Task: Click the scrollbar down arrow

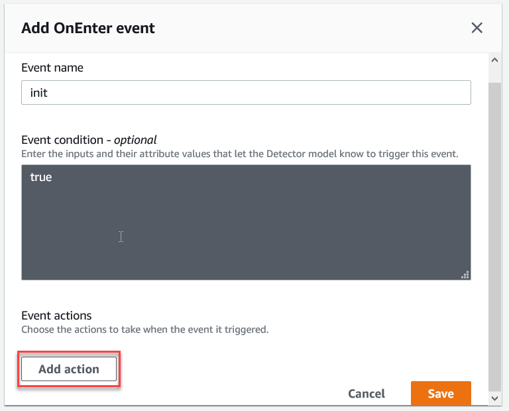Action: (494, 398)
